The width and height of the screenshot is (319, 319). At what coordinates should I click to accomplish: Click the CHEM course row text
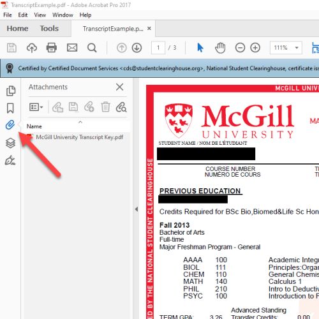193,274
